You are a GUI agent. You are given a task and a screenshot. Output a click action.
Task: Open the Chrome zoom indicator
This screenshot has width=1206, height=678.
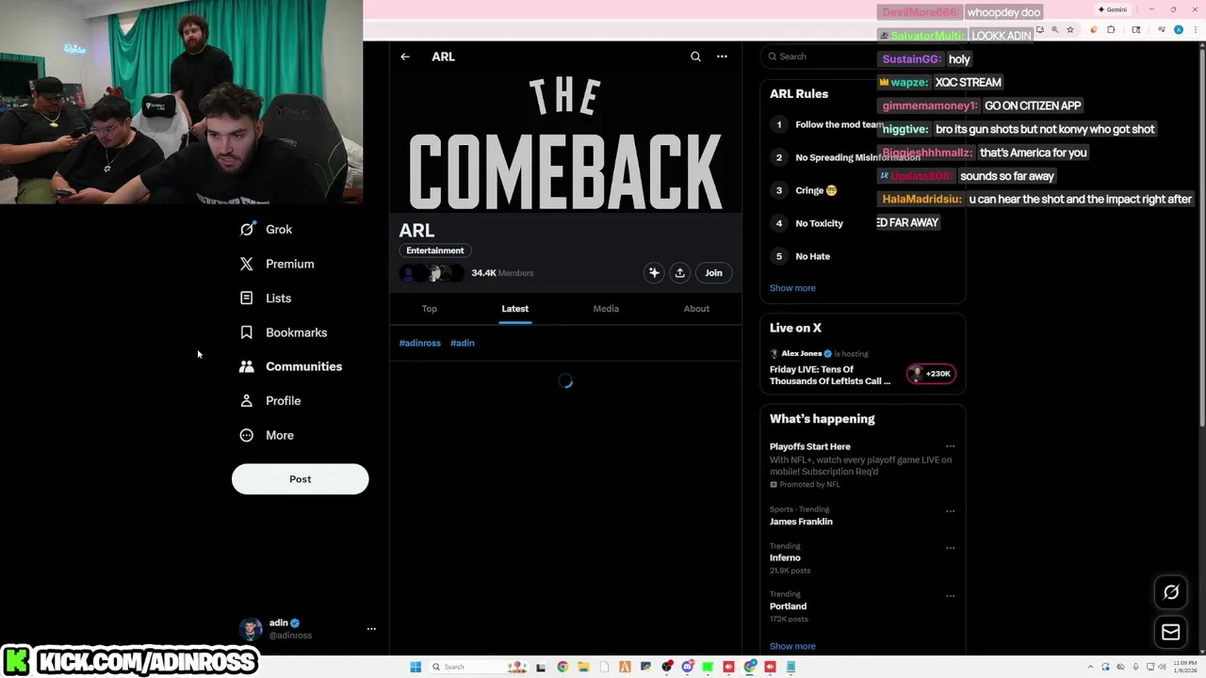pyautogui.click(x=1054, y=30)
